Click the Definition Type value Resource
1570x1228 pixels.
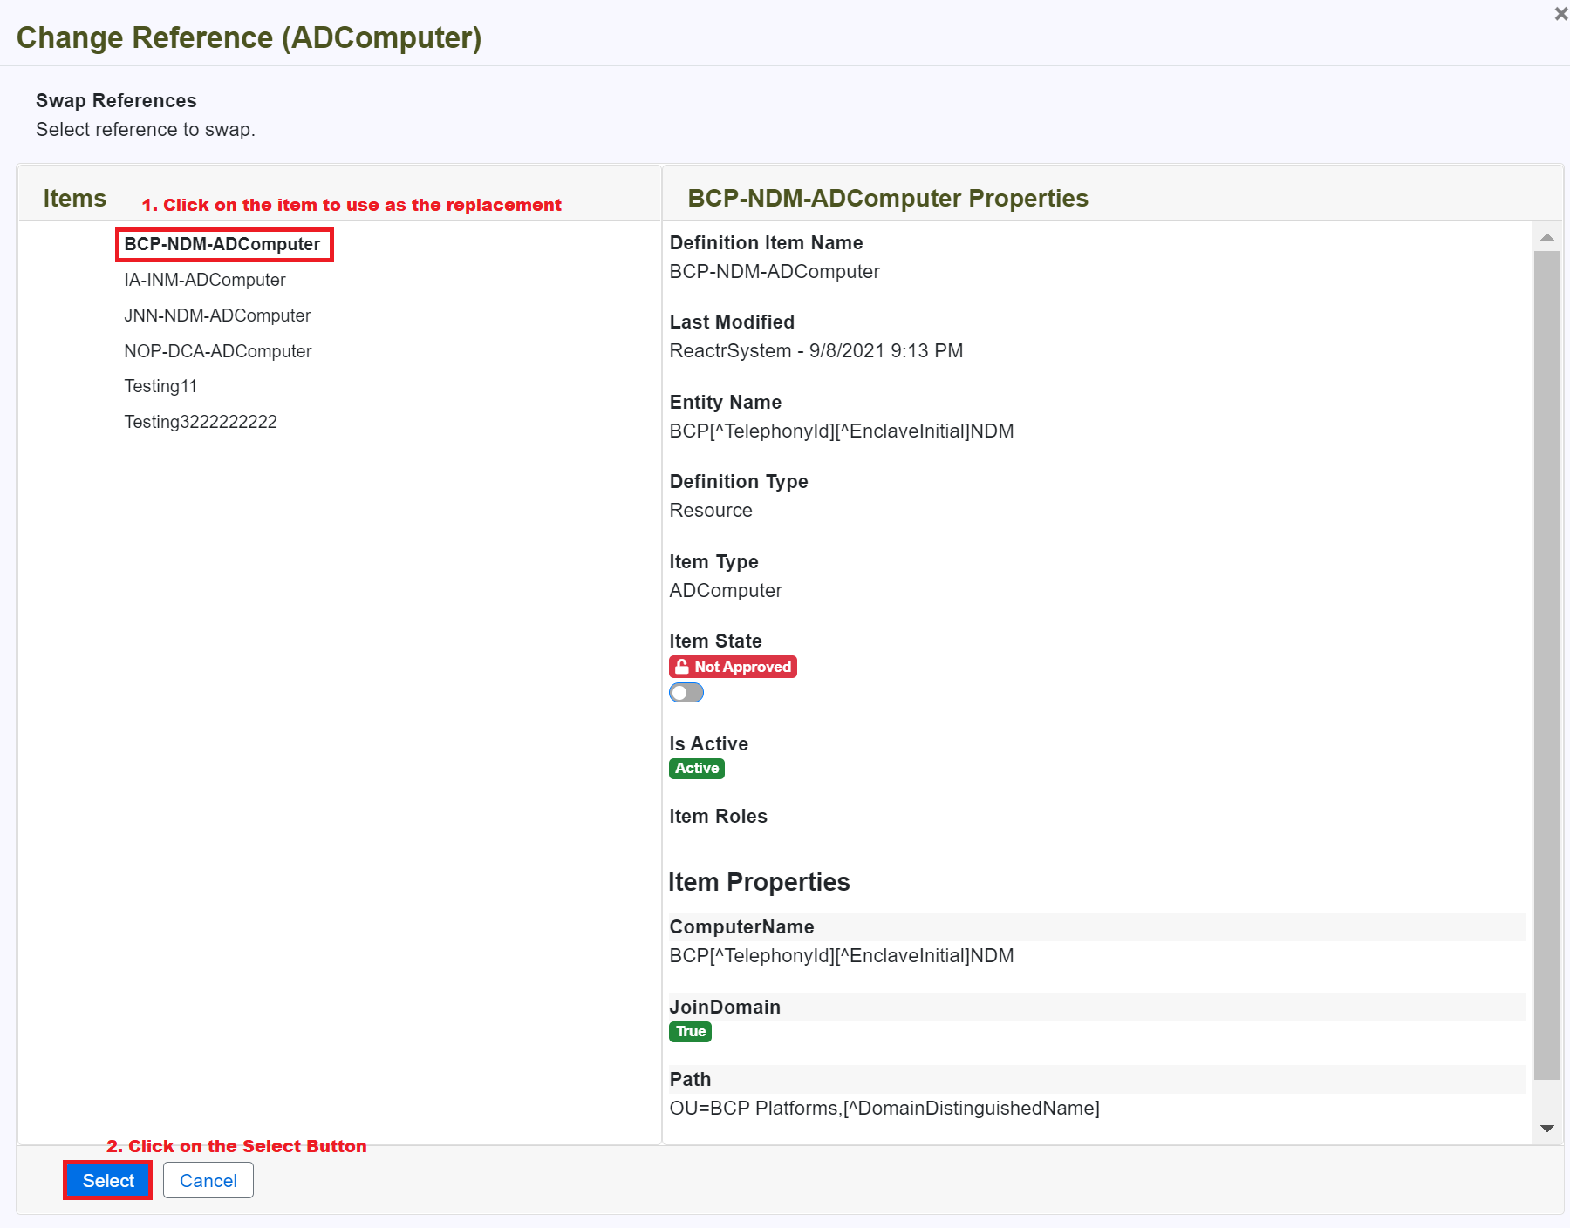click(711, 511)
